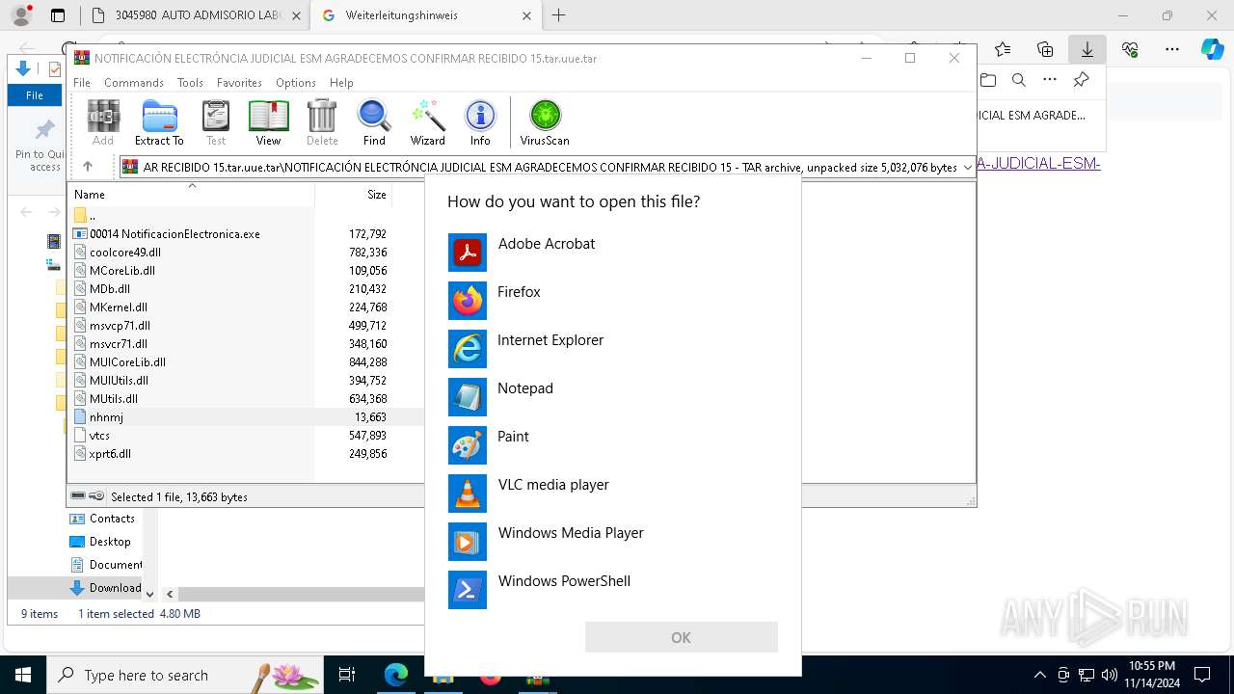Choose VLC media player option

pyautogui.click(x=613, y=494)
